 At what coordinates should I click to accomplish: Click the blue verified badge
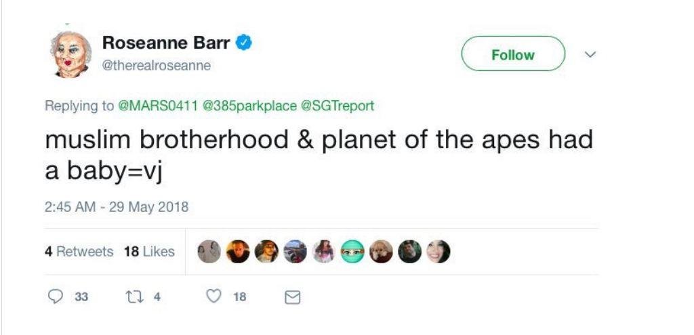pyautogui.click(x=245, y=43)
